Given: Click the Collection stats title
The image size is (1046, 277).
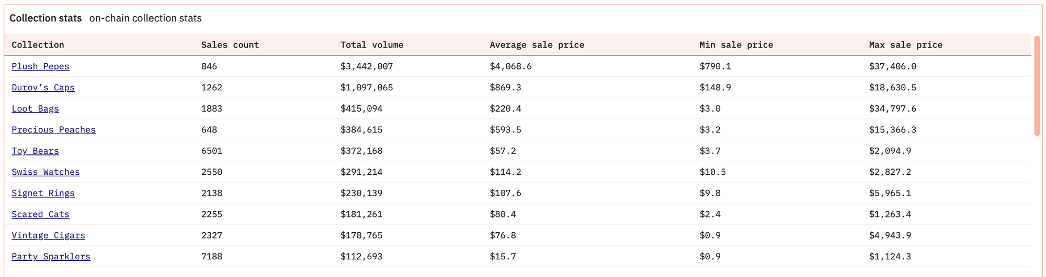Looking at the screenshot, I should click(x=46, y=18).
